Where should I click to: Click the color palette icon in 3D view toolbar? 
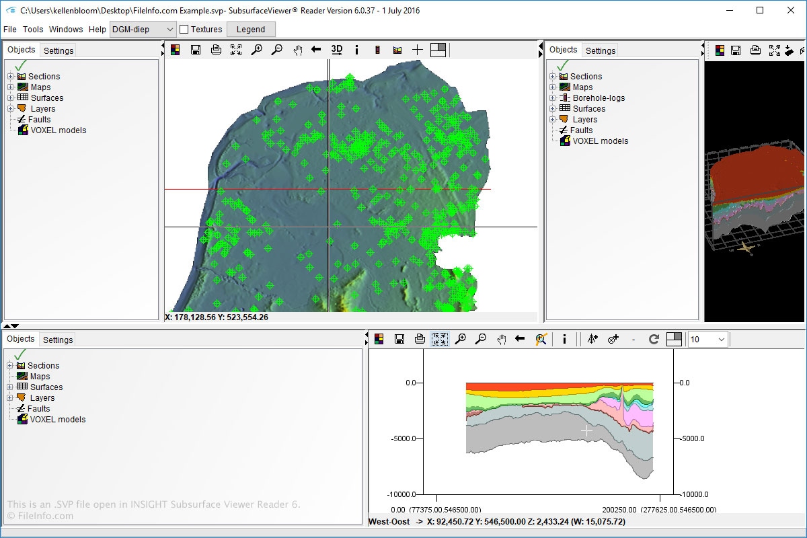point(720,50)
